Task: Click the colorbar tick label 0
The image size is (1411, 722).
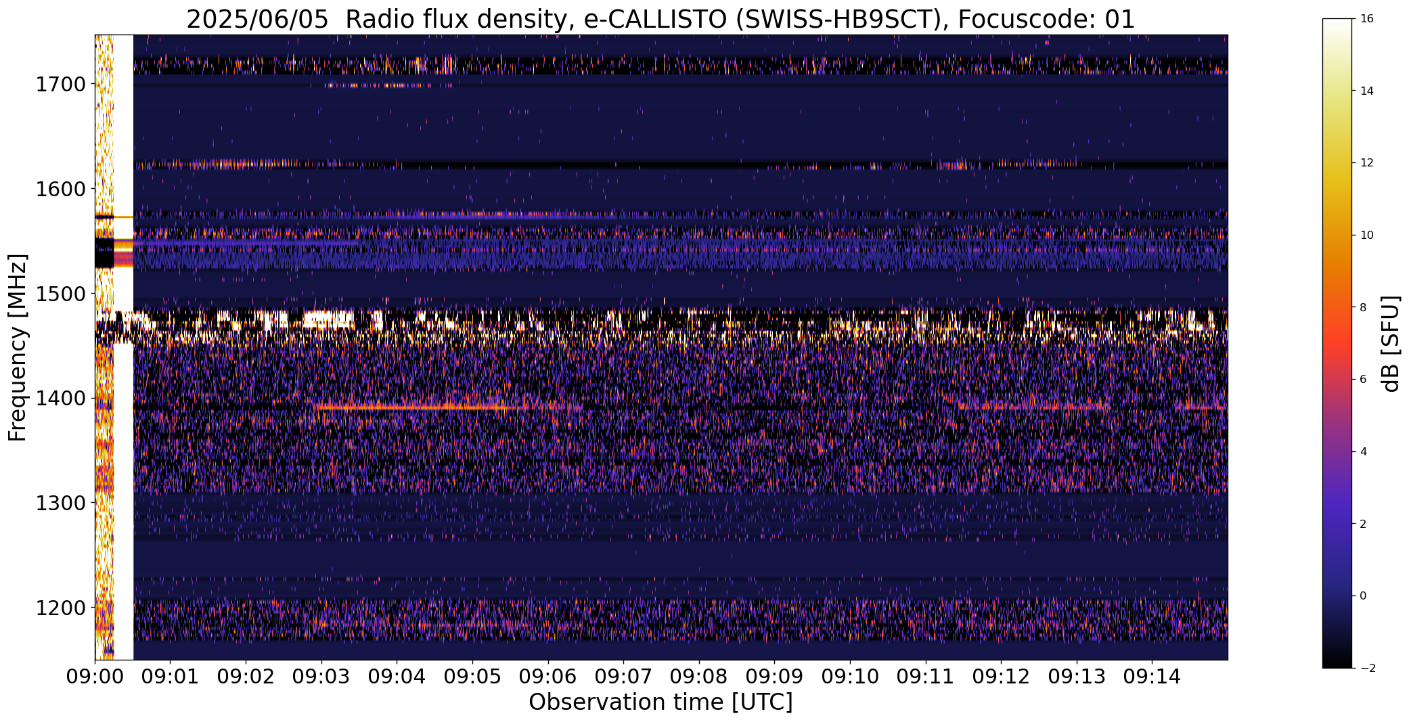Action: pyautogui.click(x=1363, y=595)
